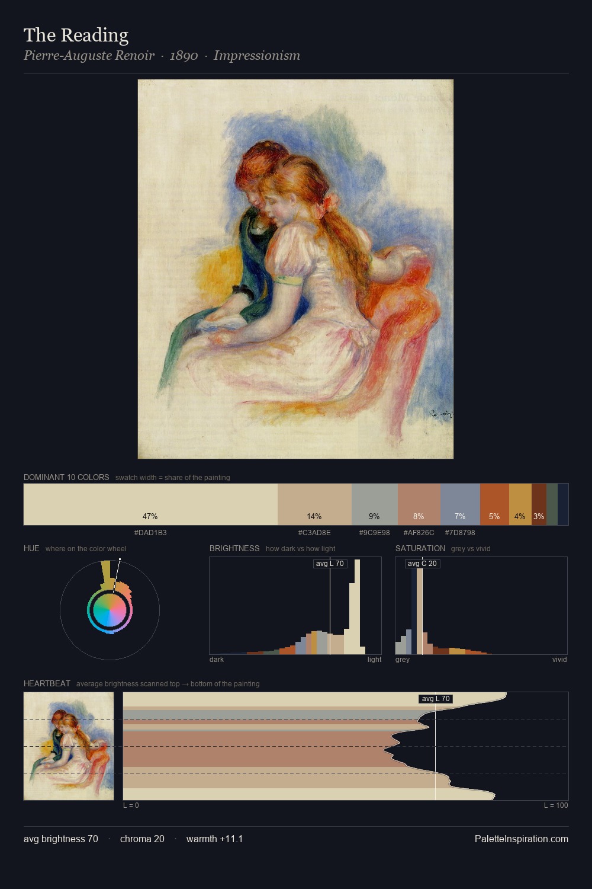Click the brightness histogram chart

295,606
